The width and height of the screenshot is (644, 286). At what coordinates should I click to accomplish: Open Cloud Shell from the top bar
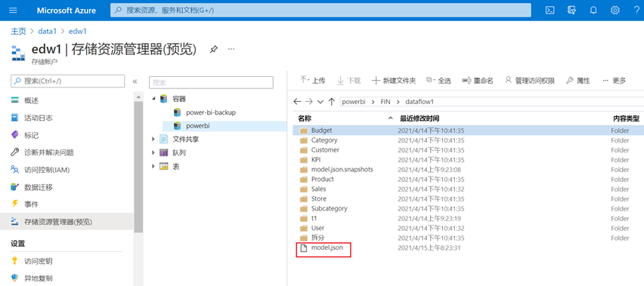tap(550, 11)
